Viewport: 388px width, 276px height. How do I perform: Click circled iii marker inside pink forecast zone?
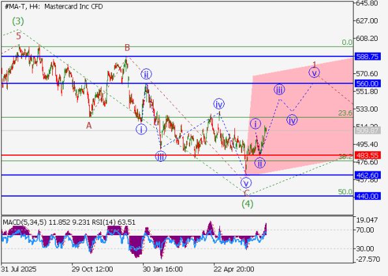[279, 90]
